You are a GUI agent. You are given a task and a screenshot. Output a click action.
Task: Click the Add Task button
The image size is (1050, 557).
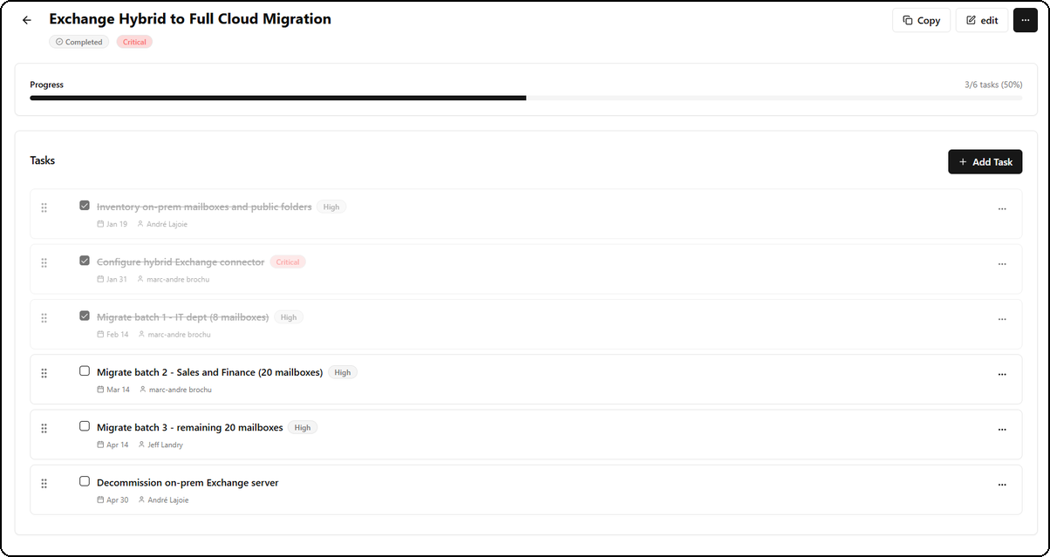985,162
